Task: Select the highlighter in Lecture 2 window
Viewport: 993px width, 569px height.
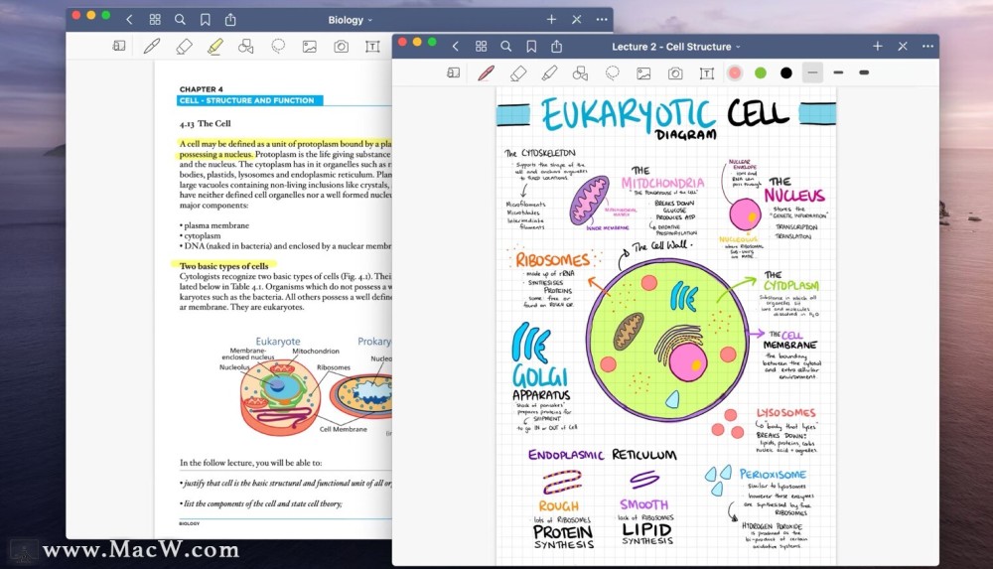Action: [x=549, y=73]
